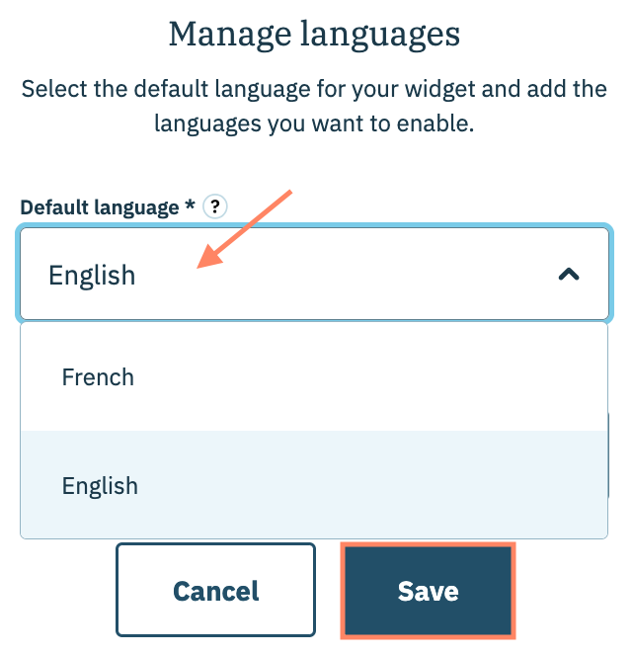Collapse the dropdown using the chevron arrow
The height and width of the screenshot is (655, 633).
(x=569, y=275)
